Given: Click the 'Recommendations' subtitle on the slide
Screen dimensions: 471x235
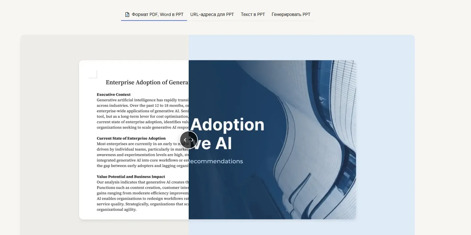Looking at the screenshot, I should pos(216,161).
